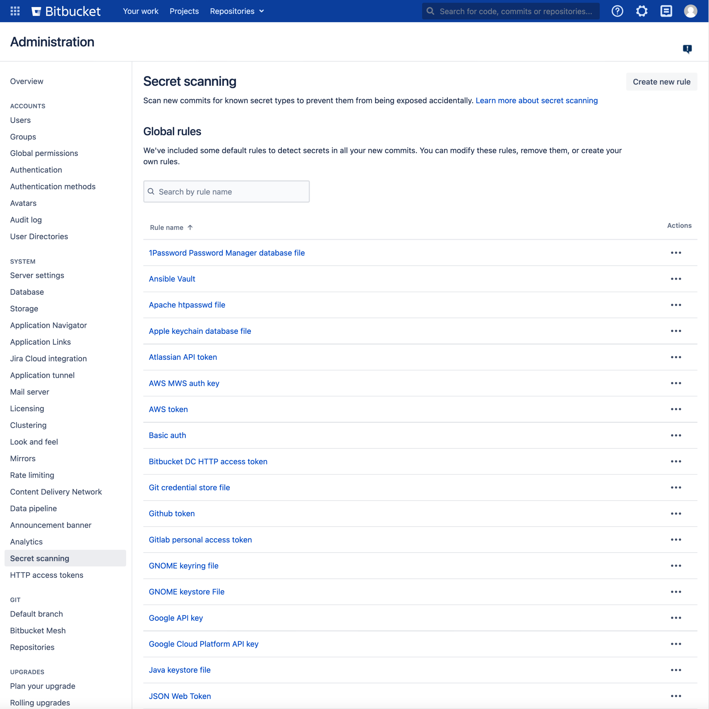Open the AWS token rule
The width and height of the screenshot is (709, 709).
[x=168, y=409]
